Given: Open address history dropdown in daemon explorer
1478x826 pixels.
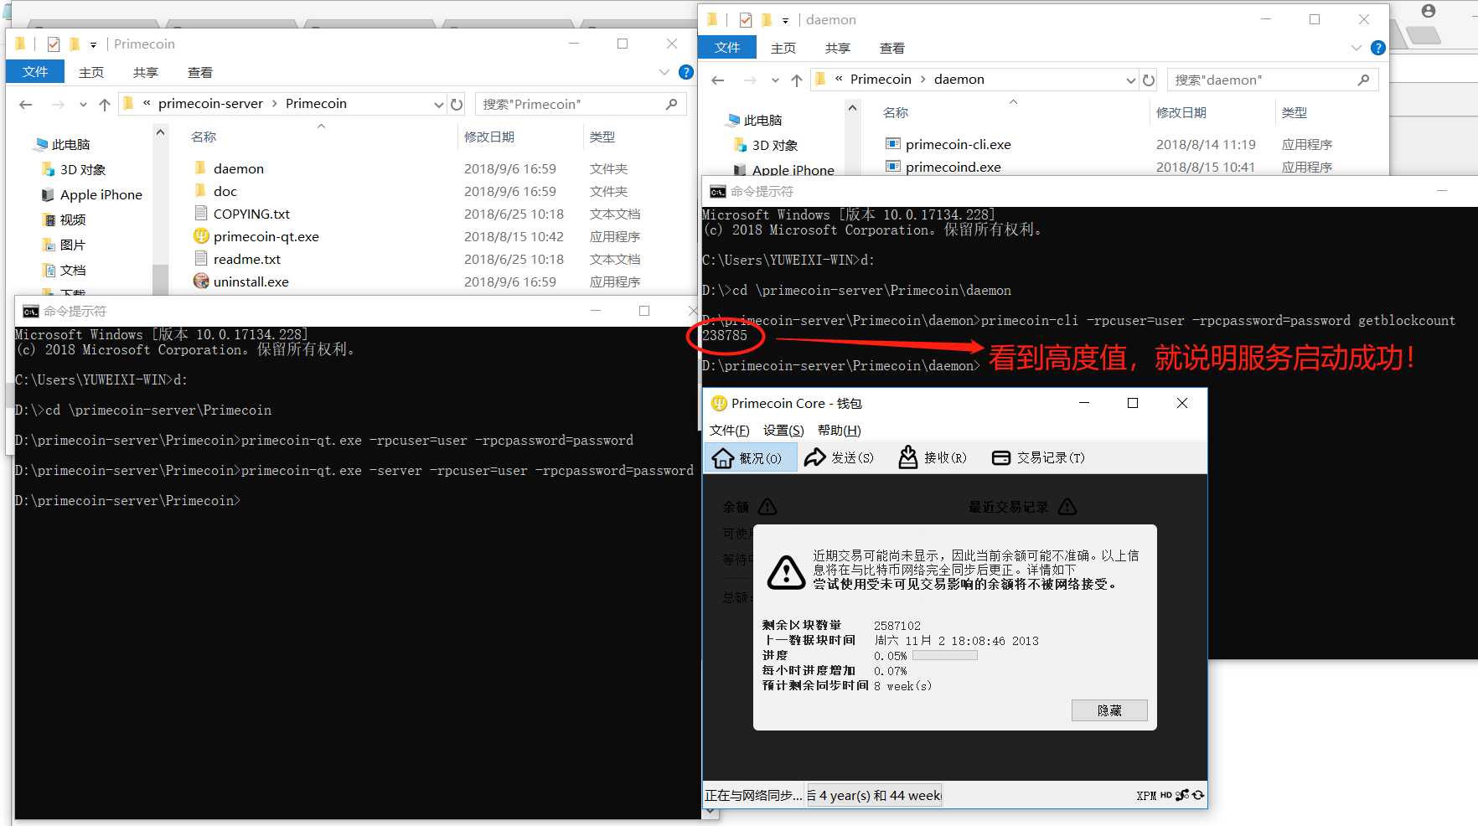Looking at the screenshot, I should click(x=1130, y=80).
